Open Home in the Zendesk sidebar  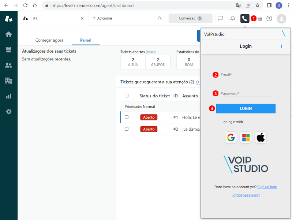pyautogui.click(x=8, y=34)
